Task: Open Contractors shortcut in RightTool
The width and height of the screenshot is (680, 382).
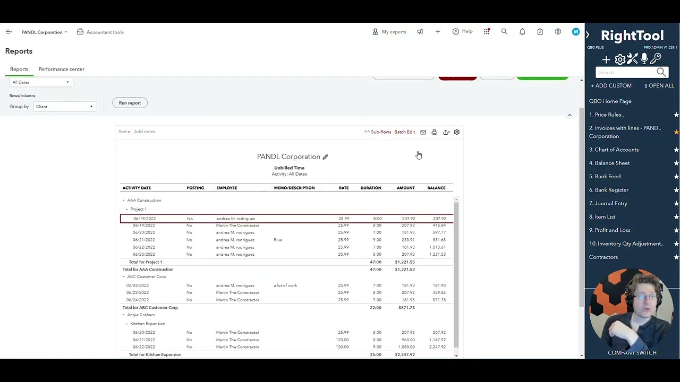Action: (603, 257)
